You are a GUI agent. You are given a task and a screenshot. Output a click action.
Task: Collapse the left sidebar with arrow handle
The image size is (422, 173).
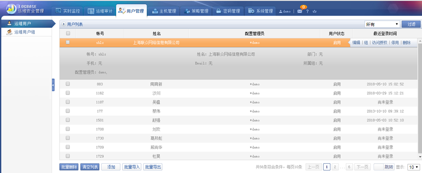tap(53, 85)
